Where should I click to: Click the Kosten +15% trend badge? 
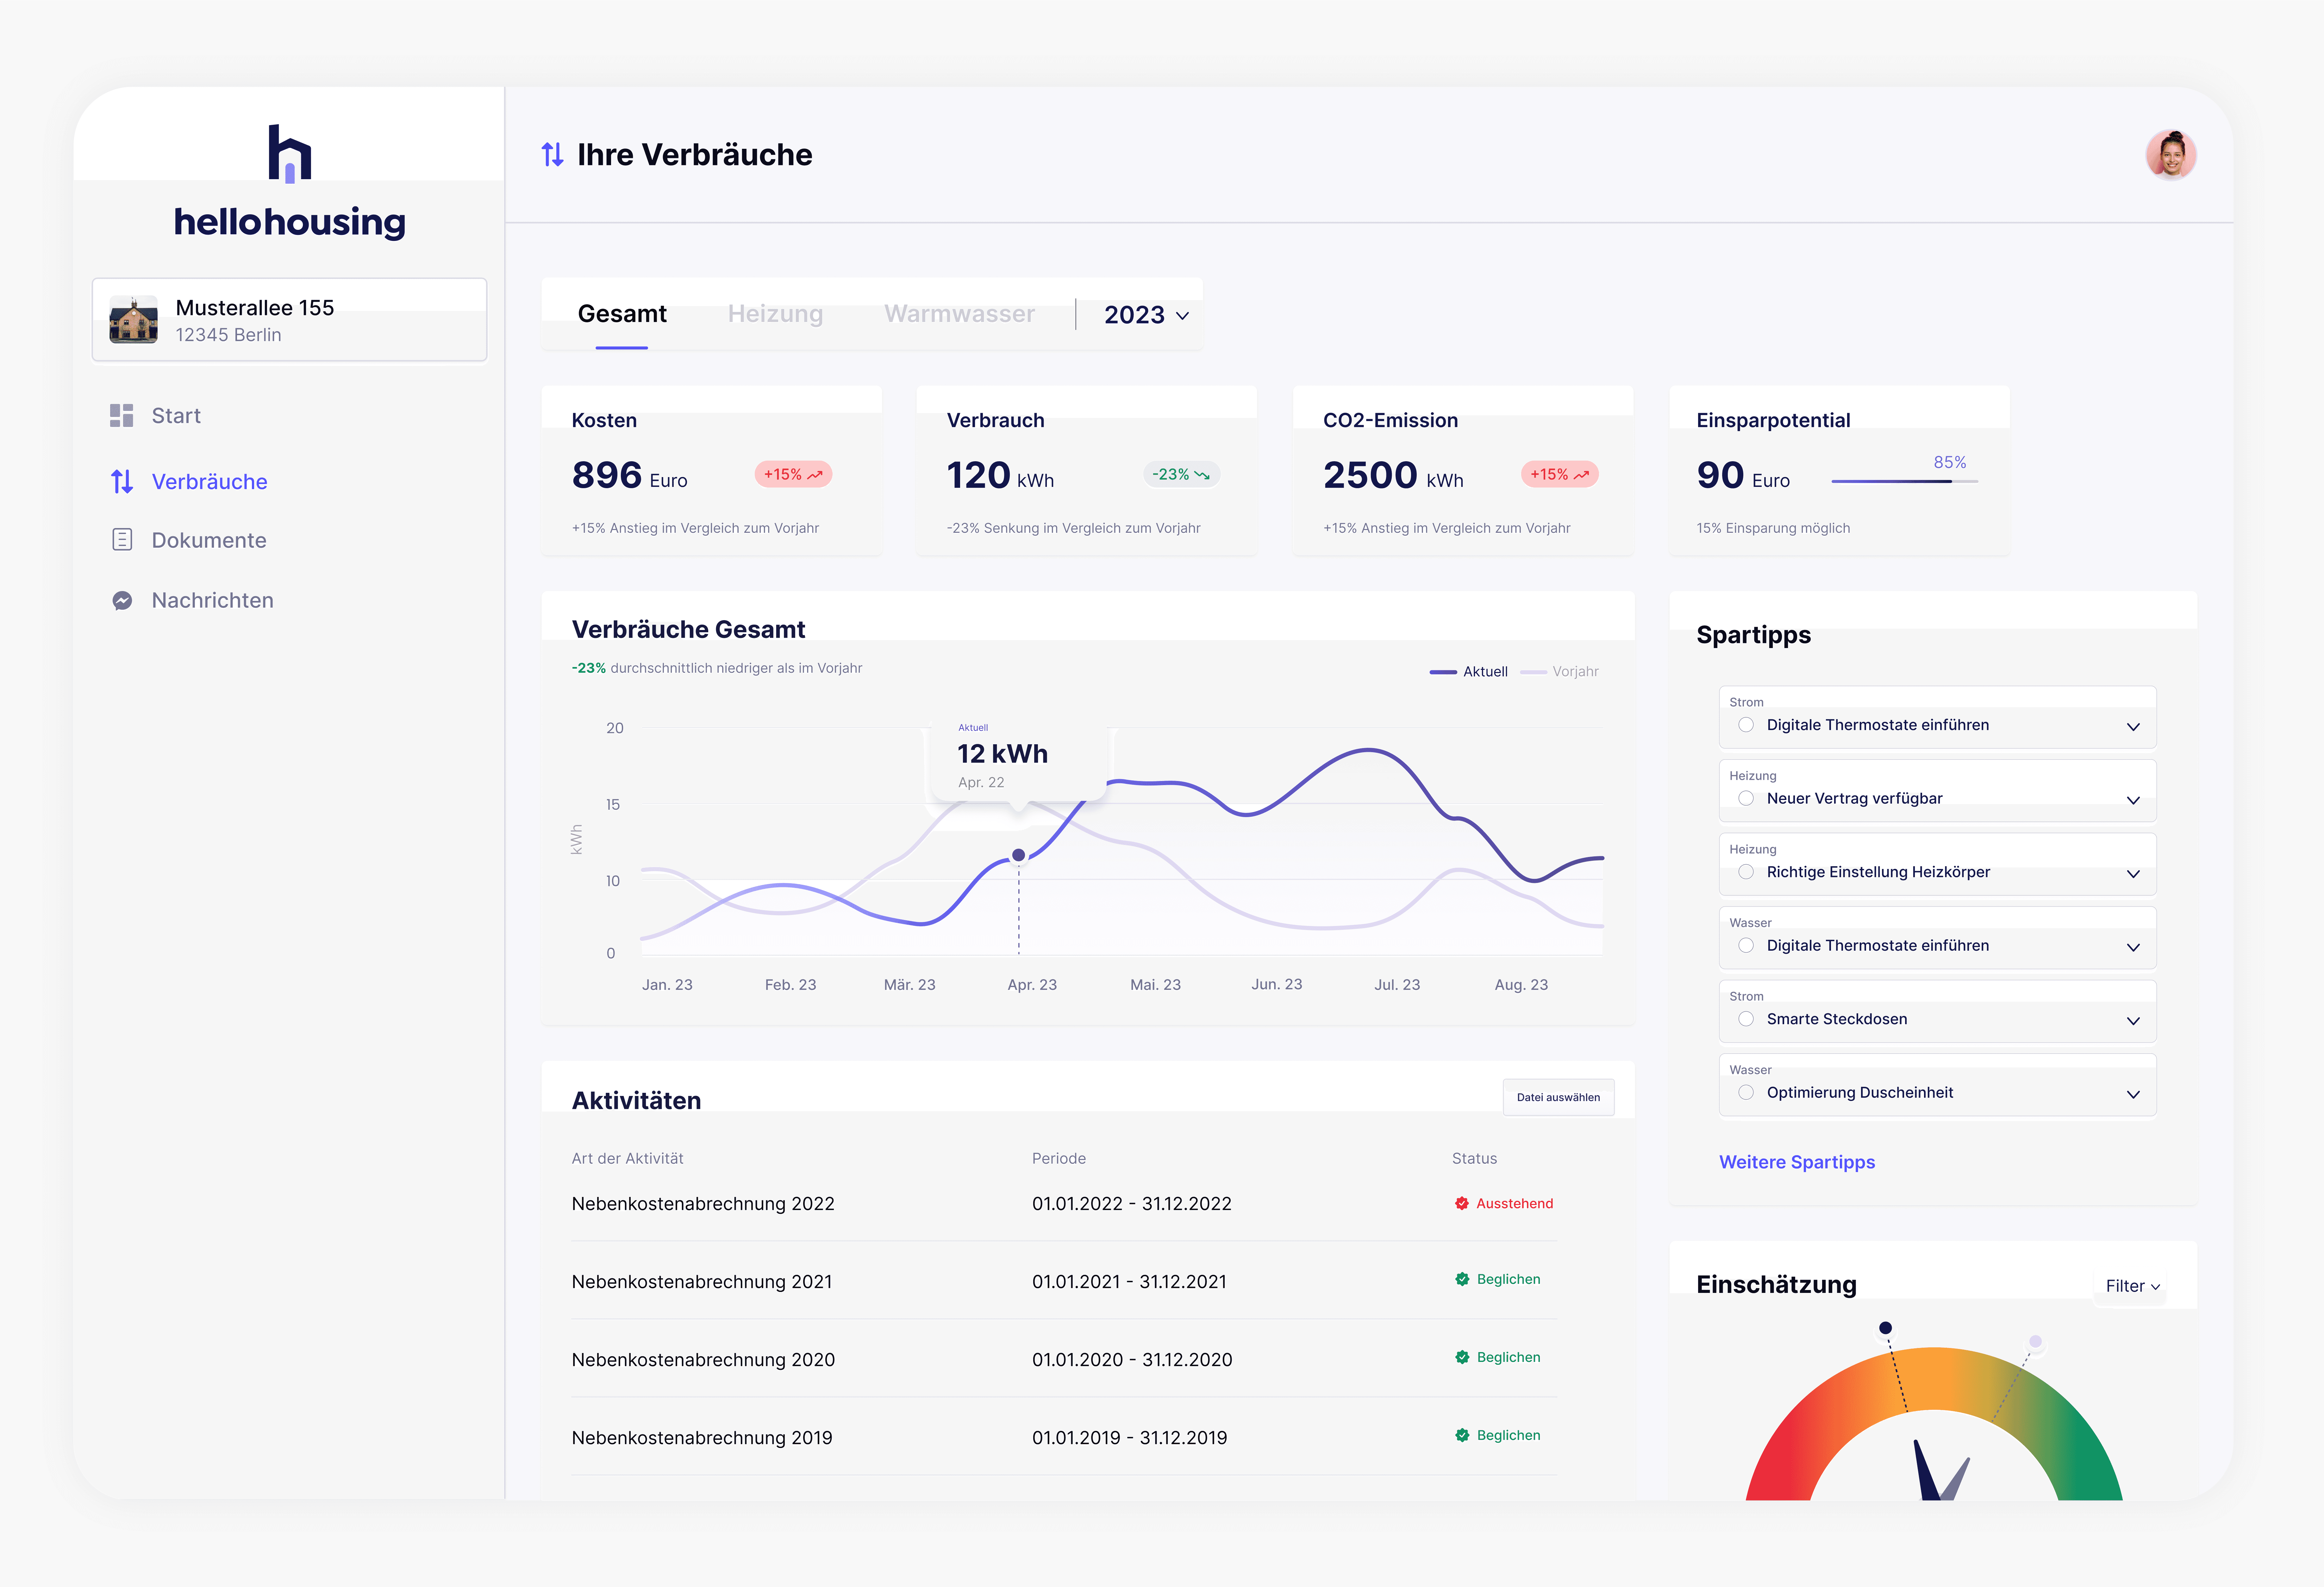[793, 474]
